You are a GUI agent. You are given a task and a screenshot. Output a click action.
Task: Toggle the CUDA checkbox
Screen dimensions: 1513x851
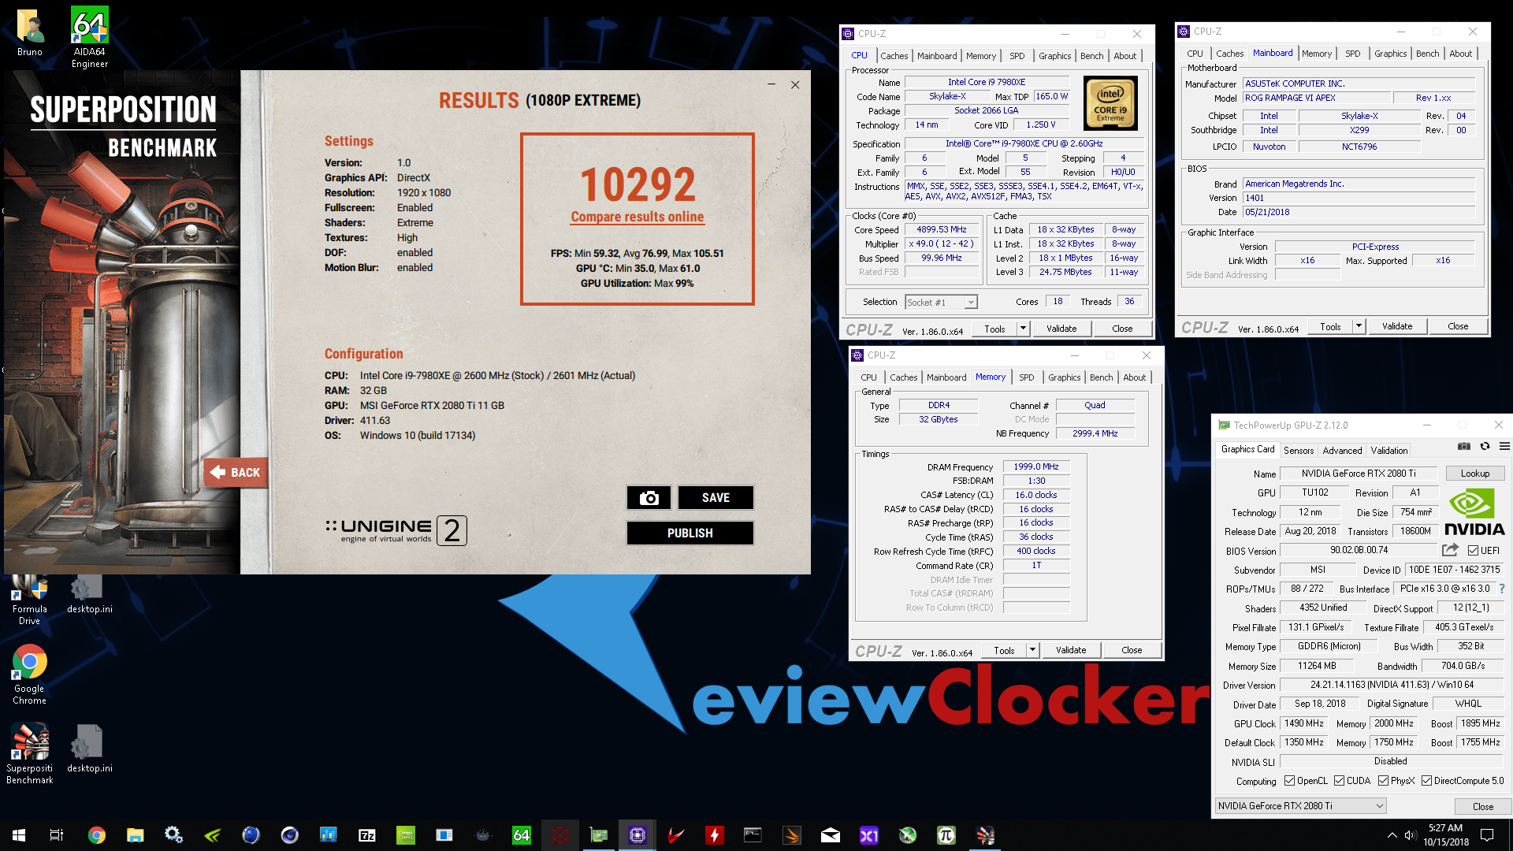click(x=1339, y=781)
